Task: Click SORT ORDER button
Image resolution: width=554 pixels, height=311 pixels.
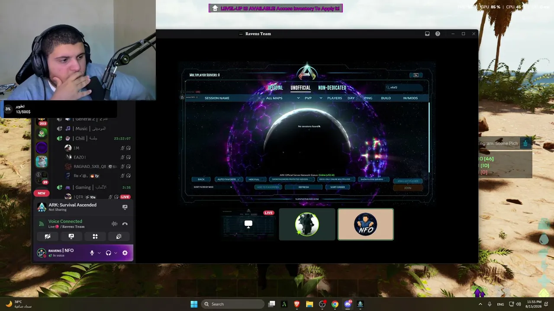Action: (x=338, y=187)
